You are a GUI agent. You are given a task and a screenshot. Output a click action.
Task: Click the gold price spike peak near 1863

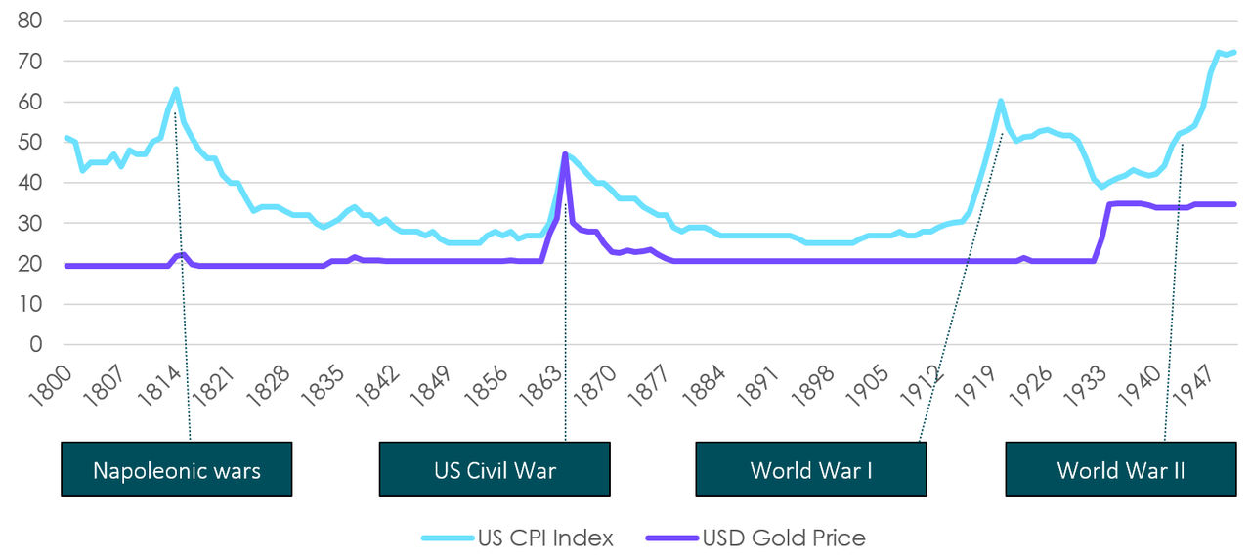565,154
